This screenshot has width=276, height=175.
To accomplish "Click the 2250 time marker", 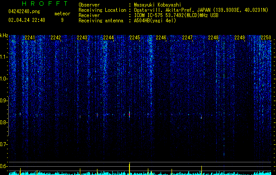I will [x=266, y=38].
